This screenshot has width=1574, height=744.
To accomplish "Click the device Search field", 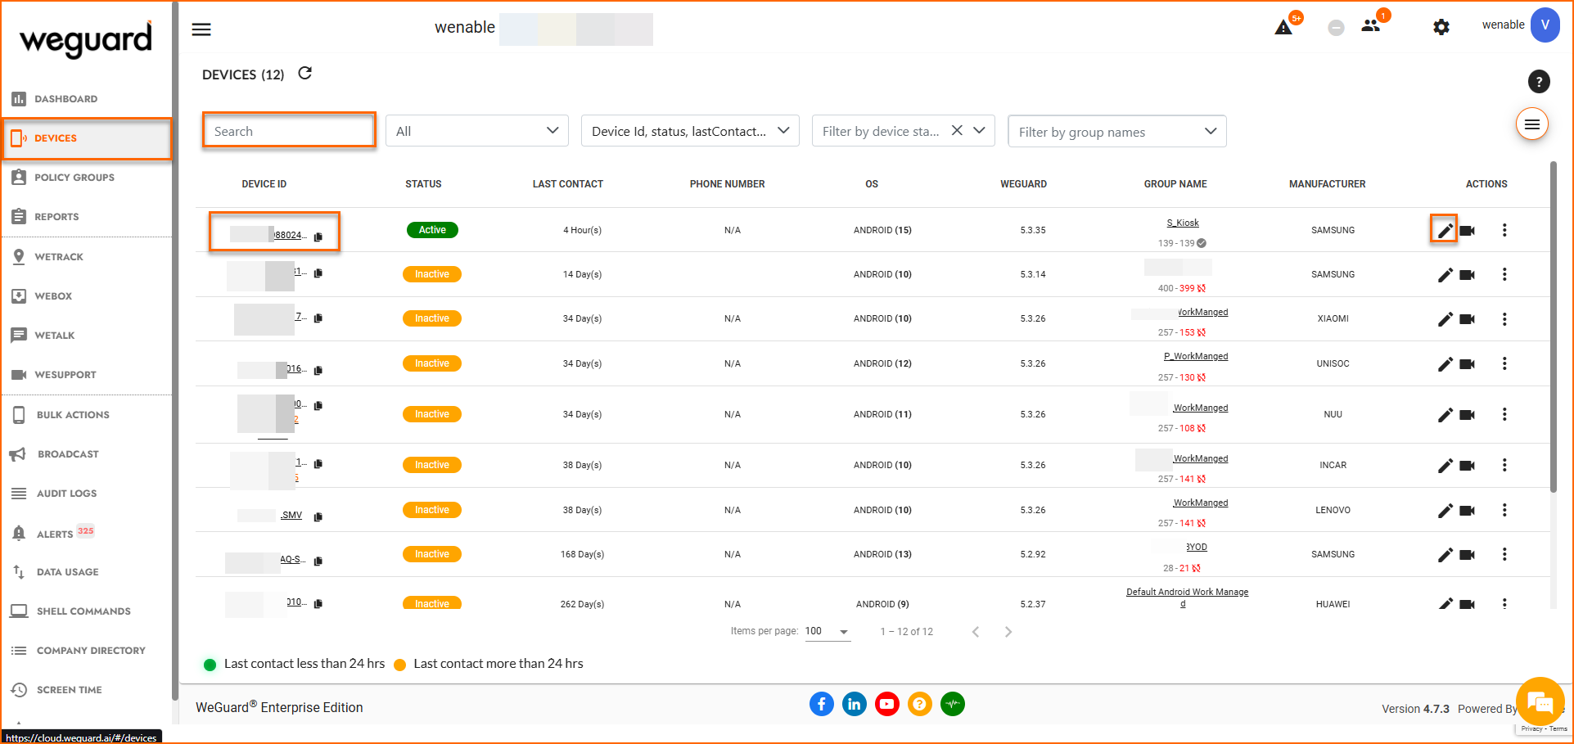I will pos(289,131).
